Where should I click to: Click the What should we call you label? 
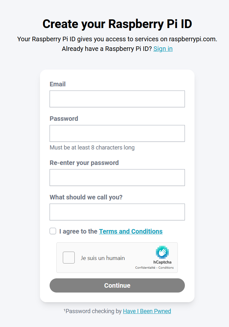pos(86,197)
